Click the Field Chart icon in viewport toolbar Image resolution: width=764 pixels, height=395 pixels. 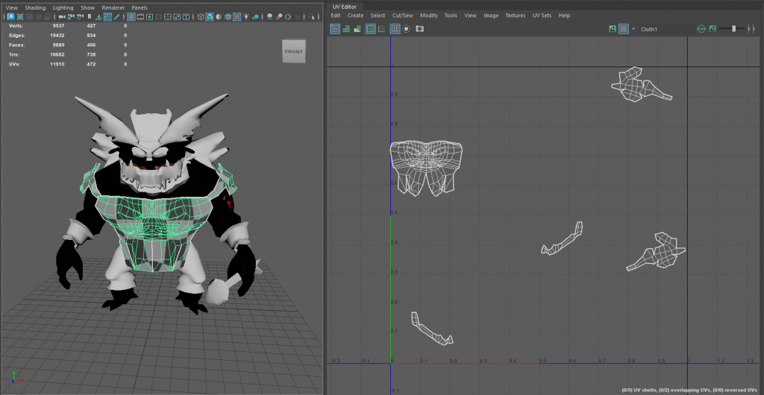click(168, 16)
